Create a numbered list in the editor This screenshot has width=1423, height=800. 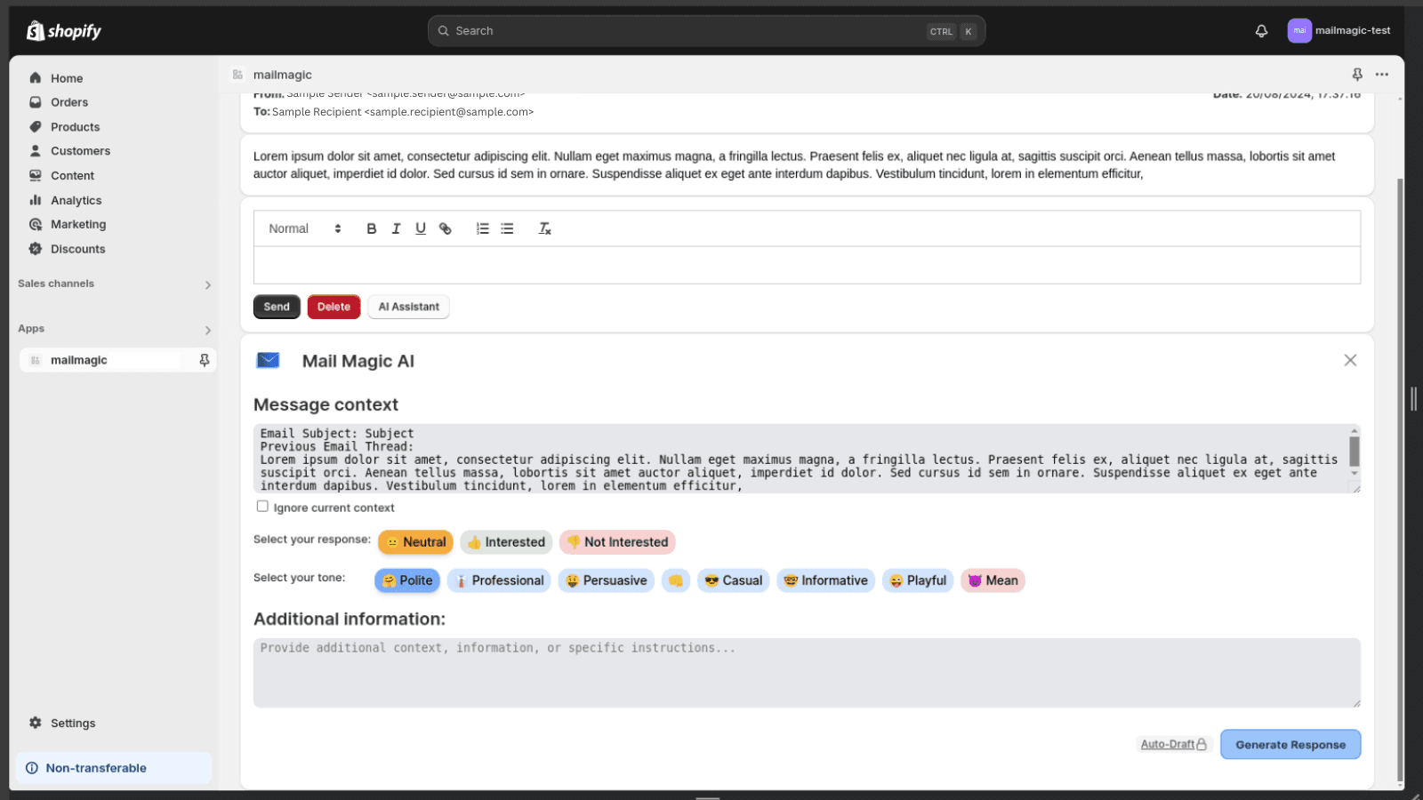(482, 228)
